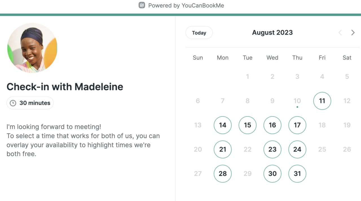Screen dimensions: 361x201
Task: Select August 28 on the calendar
Action: 223,173
